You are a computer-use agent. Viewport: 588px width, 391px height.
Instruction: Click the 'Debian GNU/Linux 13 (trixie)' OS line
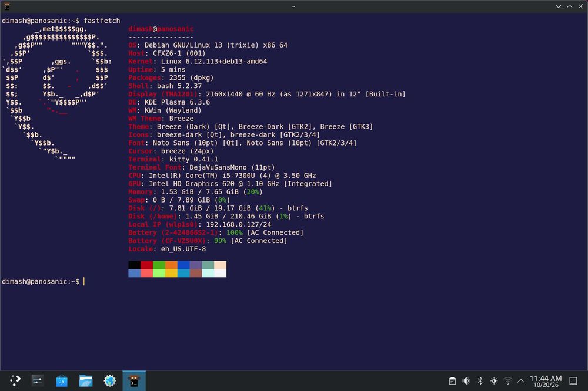(x=208, y=45)
